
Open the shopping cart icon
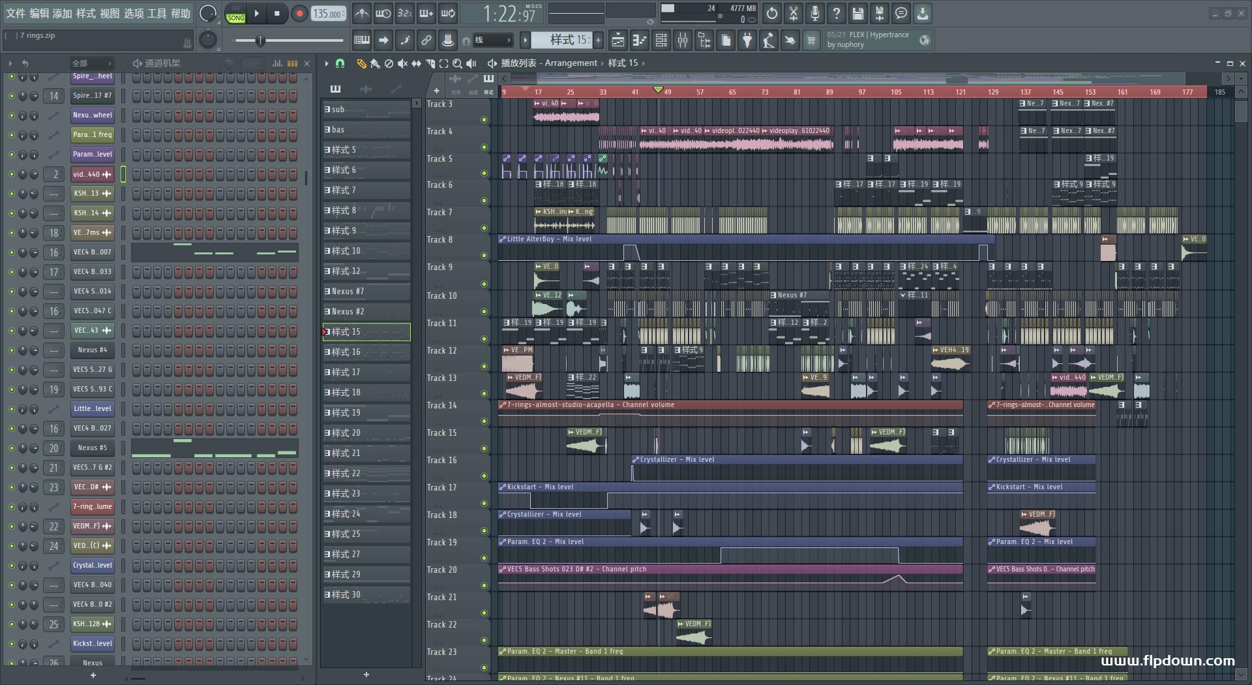(811, 40)
